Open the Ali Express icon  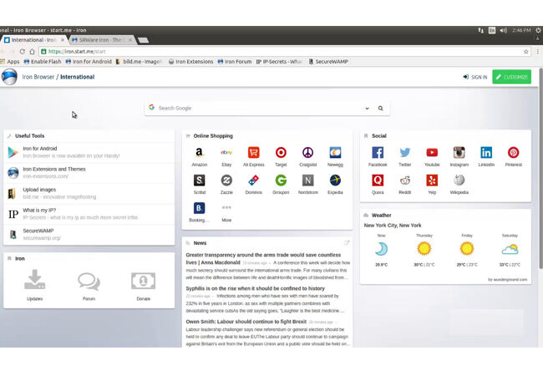point(253,153)
